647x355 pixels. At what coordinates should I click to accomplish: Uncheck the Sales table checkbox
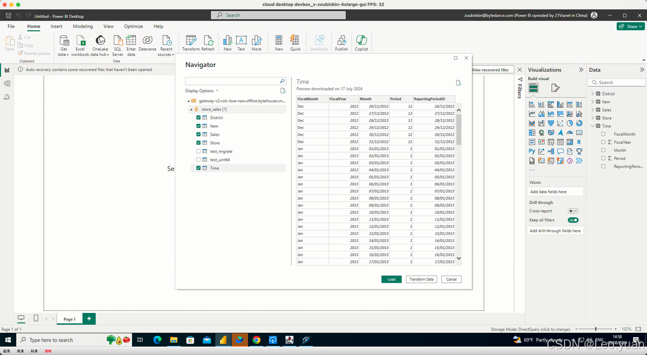pyautogui.click(x=198, y=135)
